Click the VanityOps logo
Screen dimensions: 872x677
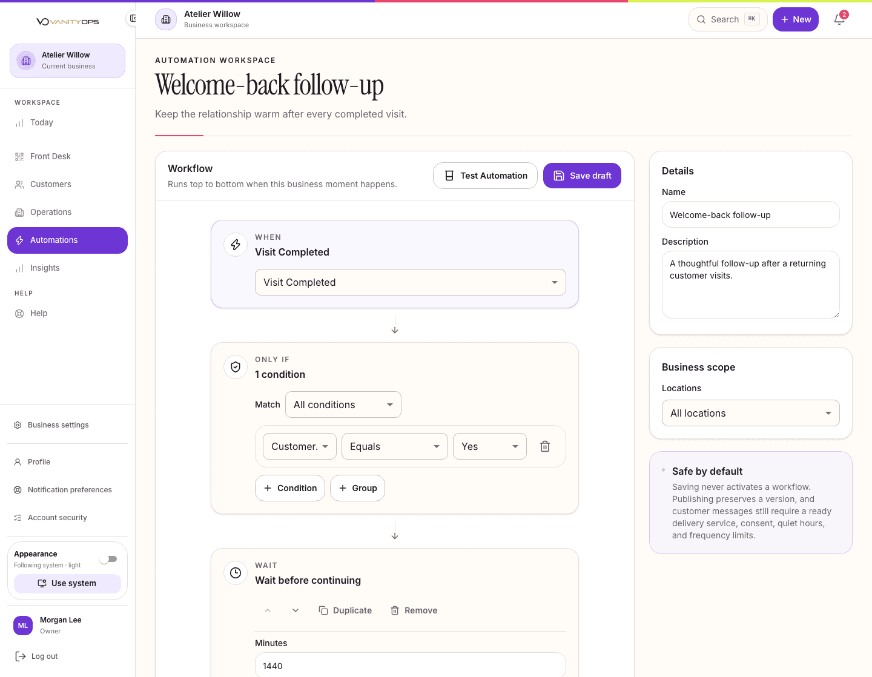tap(67, 22)
